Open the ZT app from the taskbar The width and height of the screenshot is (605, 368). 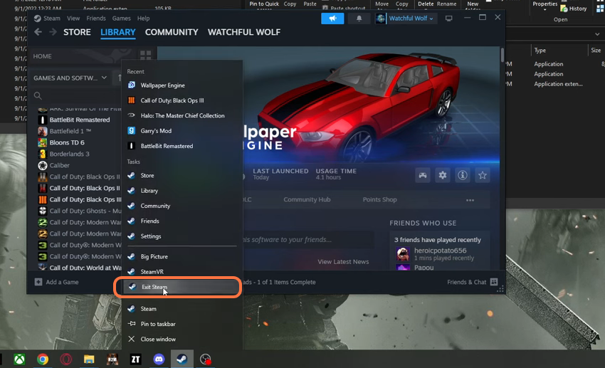click(135, 359)
